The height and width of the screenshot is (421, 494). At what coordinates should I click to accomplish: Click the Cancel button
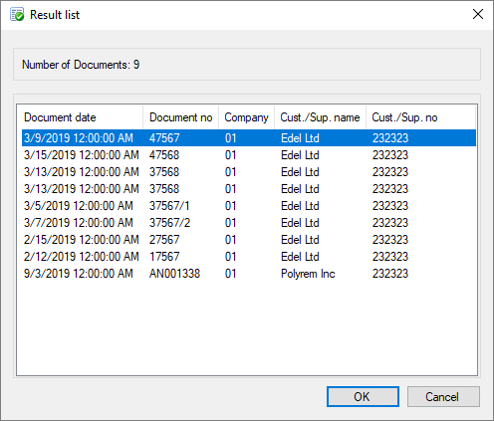coord(443,396)
